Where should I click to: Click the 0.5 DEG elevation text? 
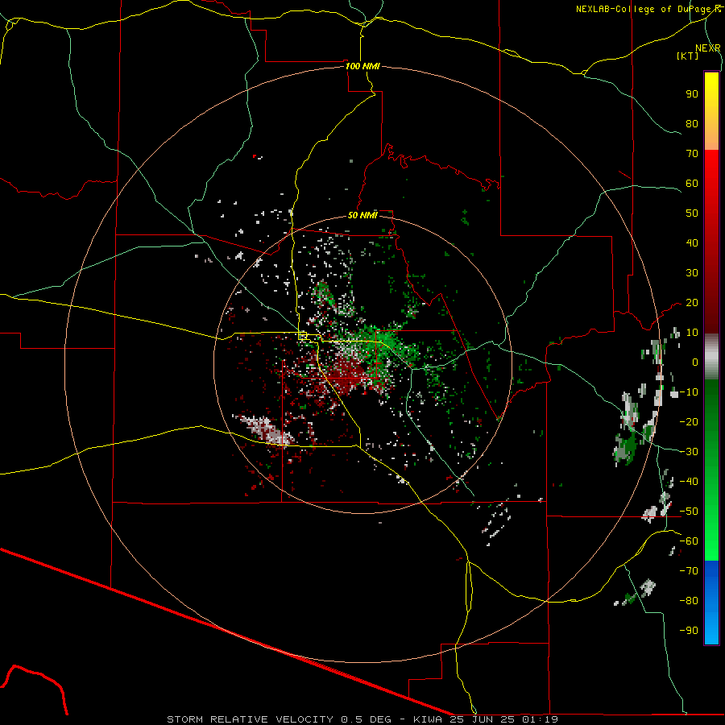pyautogui.click(x=367, y=719)
